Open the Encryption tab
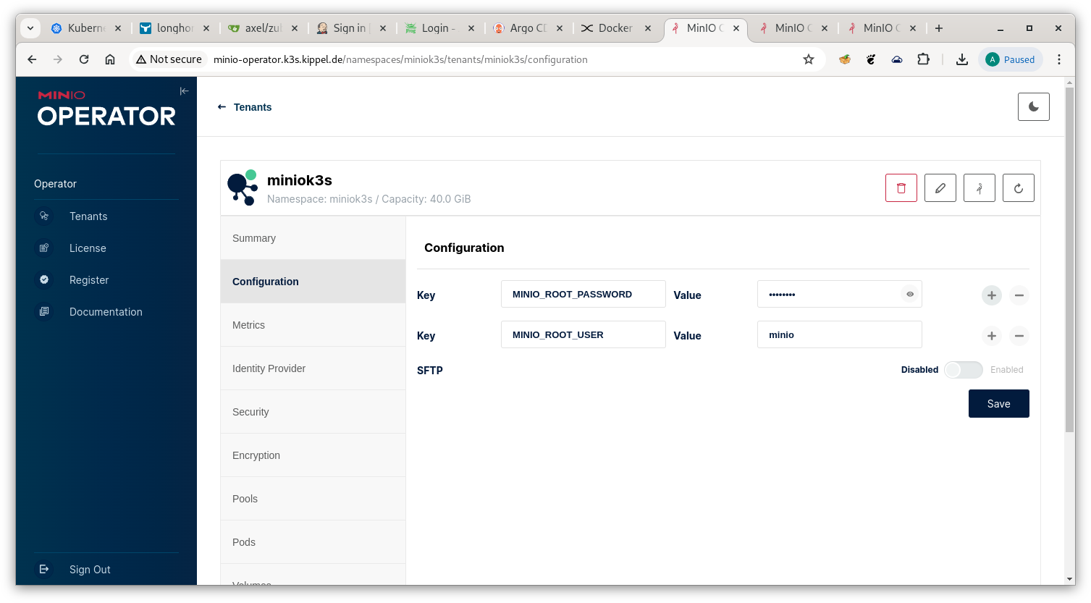 coord(313,455)
